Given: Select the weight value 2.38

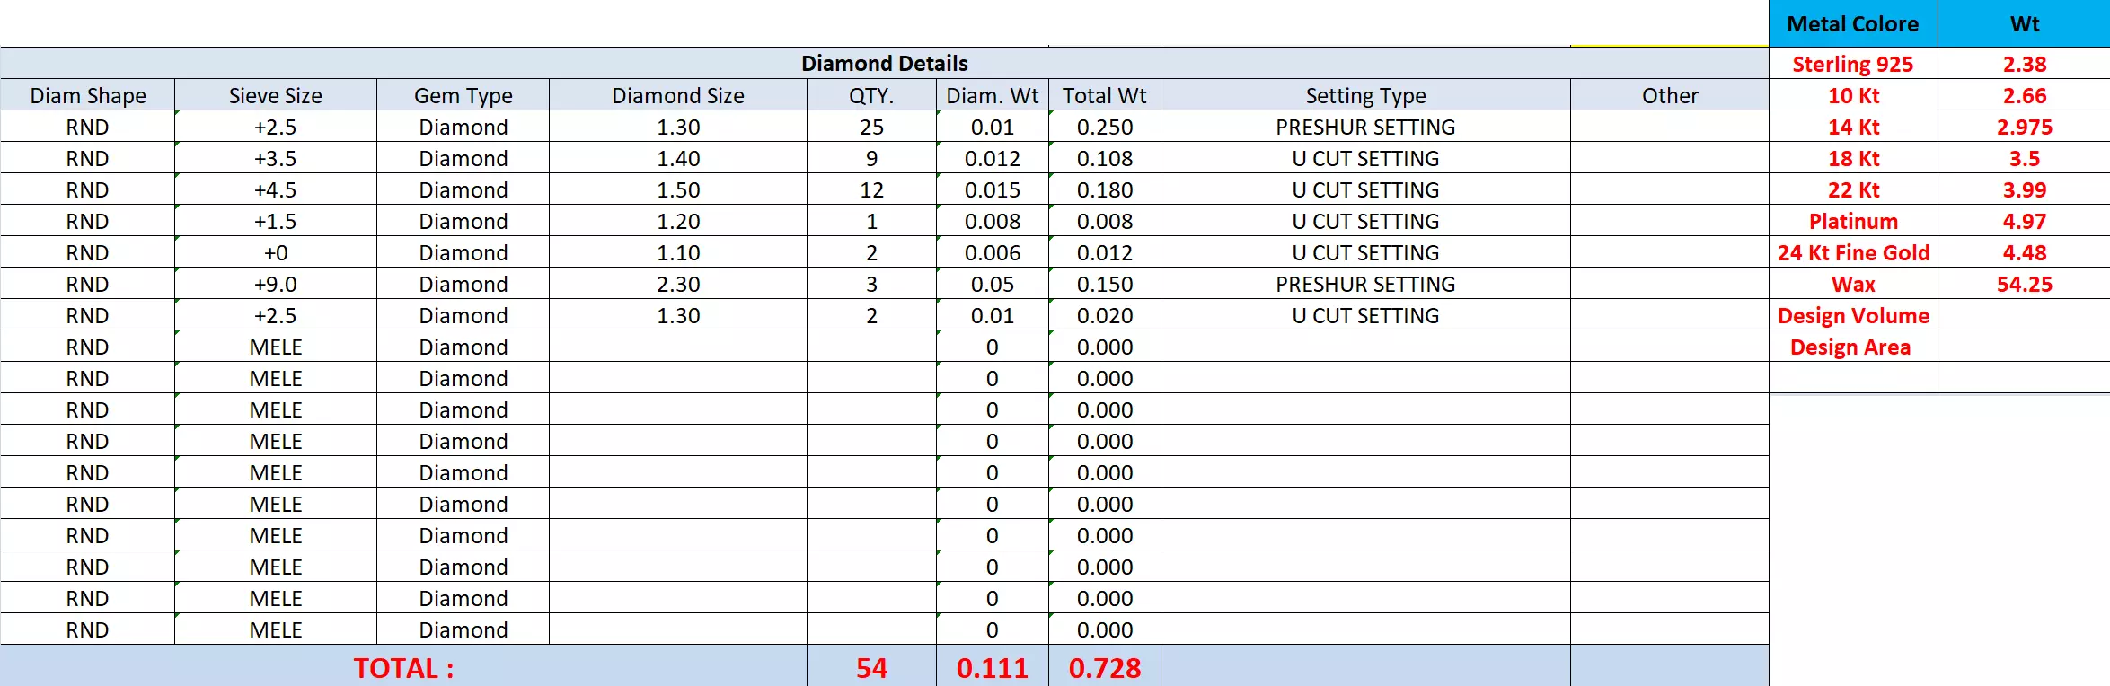Looking at the screenshot, I should pyautogui.click(x=2025, y=64).
